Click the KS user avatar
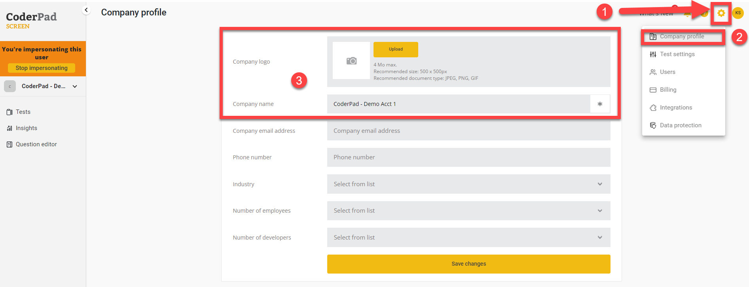 tap(738, 13)
